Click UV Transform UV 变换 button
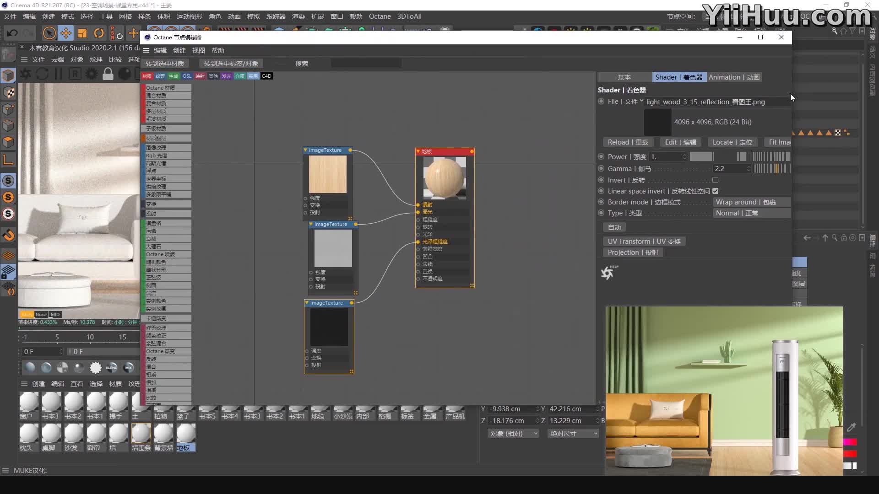This screenshot has height=494, width=879. pyautogui.click(x=644, y=242)
